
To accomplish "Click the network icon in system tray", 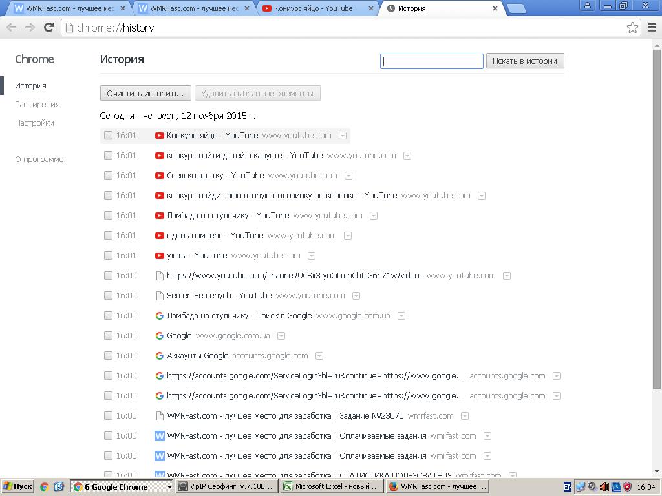I will click(581, 487).
